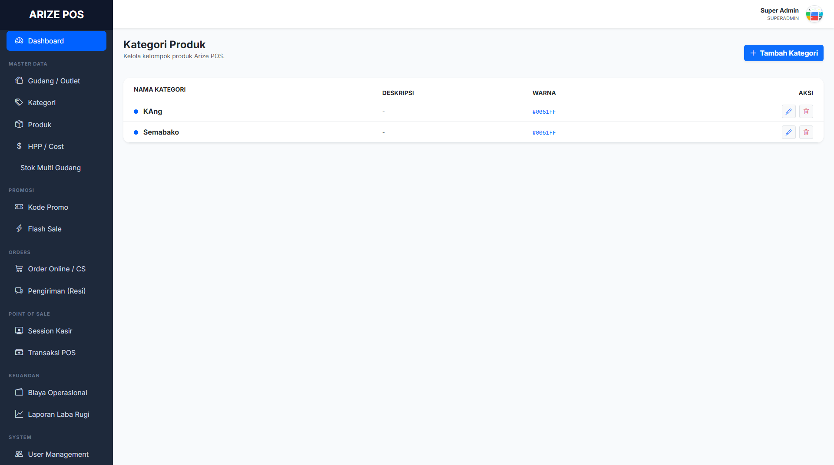Edit the Semabako category via pencil icon
Image resolution: width=834 pixels, height=465 pixels.
click(788, 132)
